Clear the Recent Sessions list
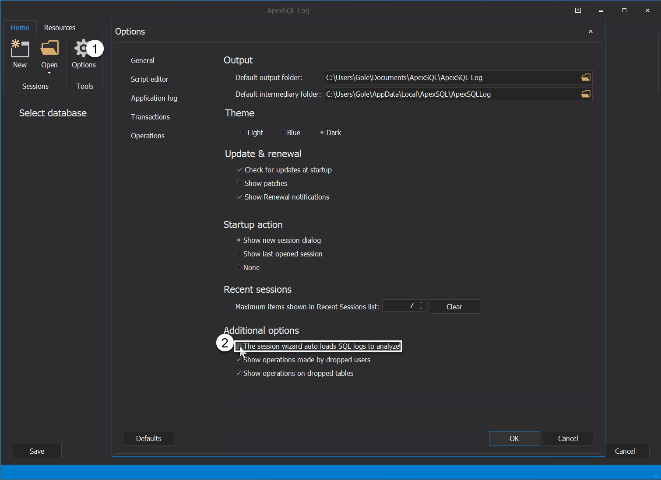This screenshot has height=480, width=661. [454, 307]
